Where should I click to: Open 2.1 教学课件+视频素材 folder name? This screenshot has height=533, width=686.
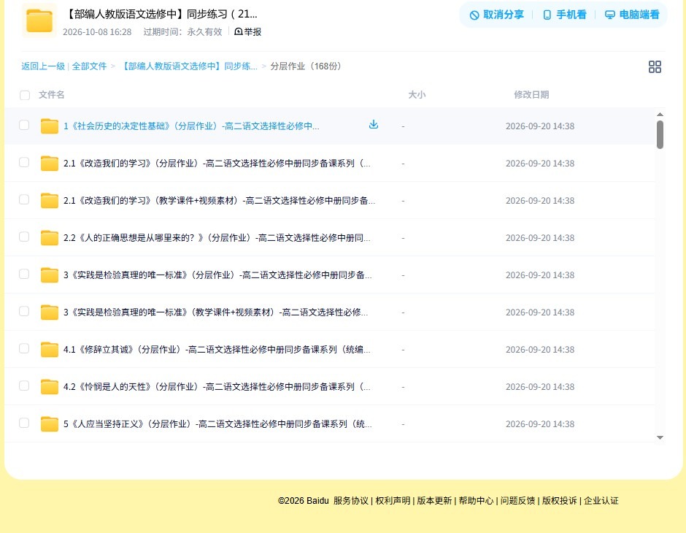tap(219, 200)
